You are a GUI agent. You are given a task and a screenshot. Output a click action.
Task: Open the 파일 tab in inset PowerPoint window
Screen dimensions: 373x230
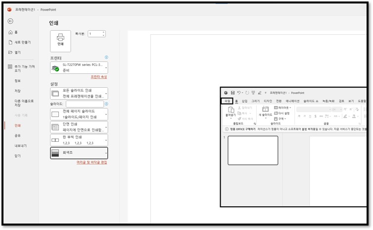click(x=227, y=101)
